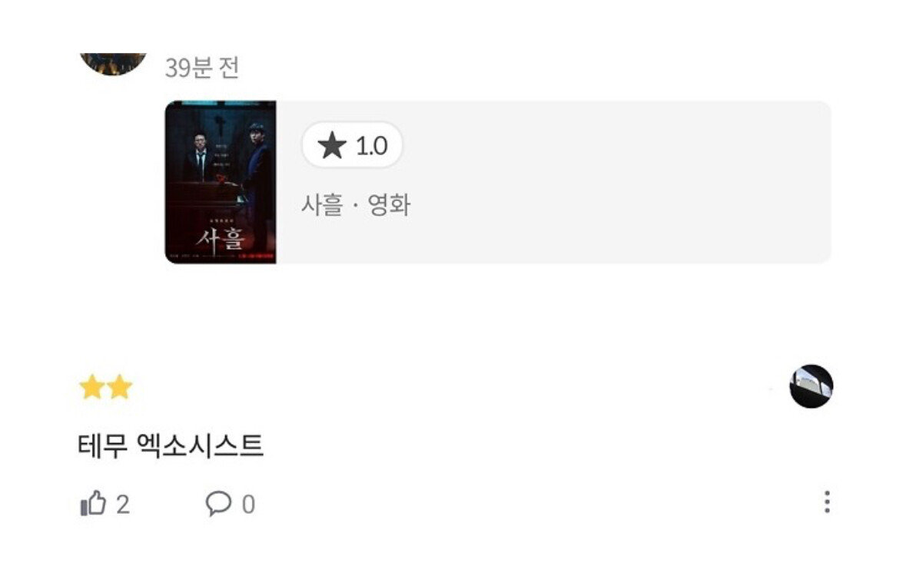Screen dimensions: 906x566
Task: Click the like count number 2
Action: tap(122, 505)
